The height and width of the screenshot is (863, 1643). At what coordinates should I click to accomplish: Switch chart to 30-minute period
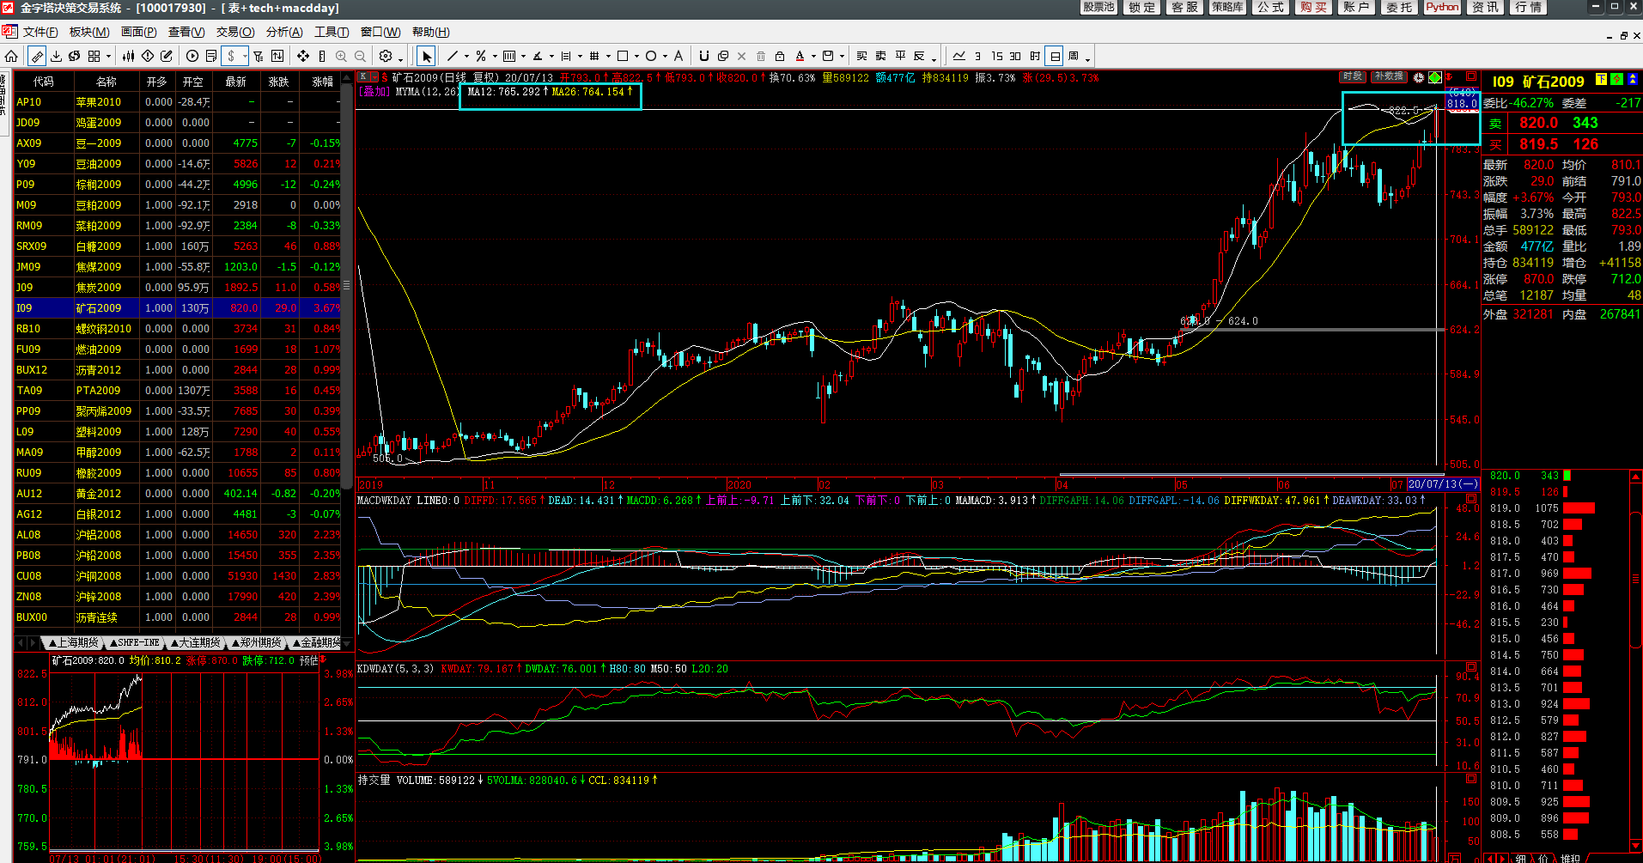click(x=1015, y=56)
